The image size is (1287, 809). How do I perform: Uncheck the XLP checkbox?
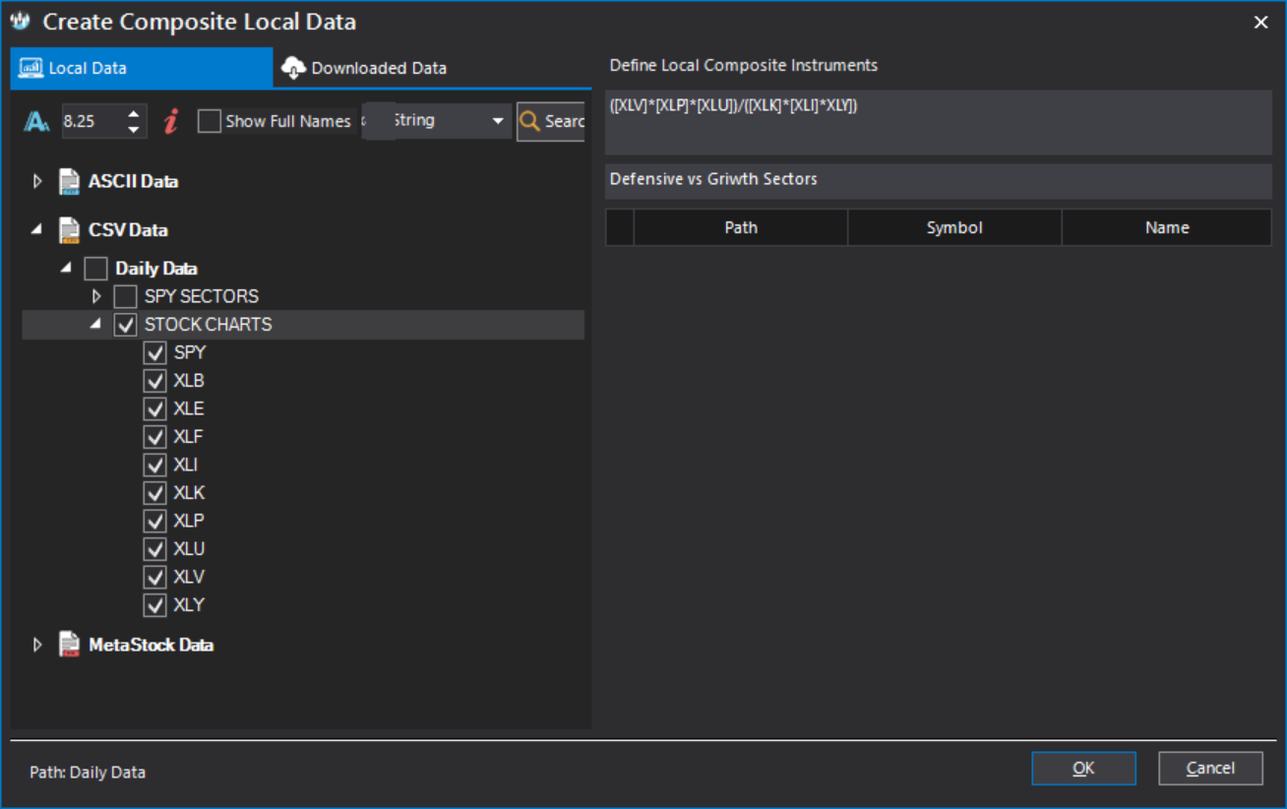click(x=154, y=521)
